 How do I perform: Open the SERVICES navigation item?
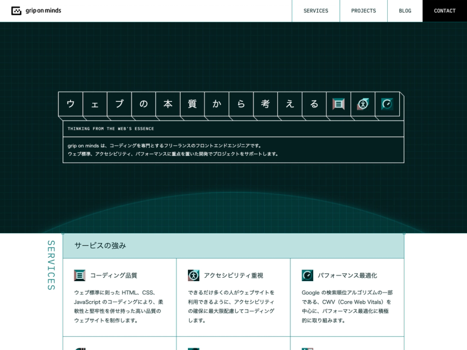(x=316, y=11)
